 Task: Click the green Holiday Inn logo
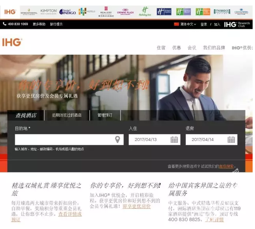(x=145, y=11)
